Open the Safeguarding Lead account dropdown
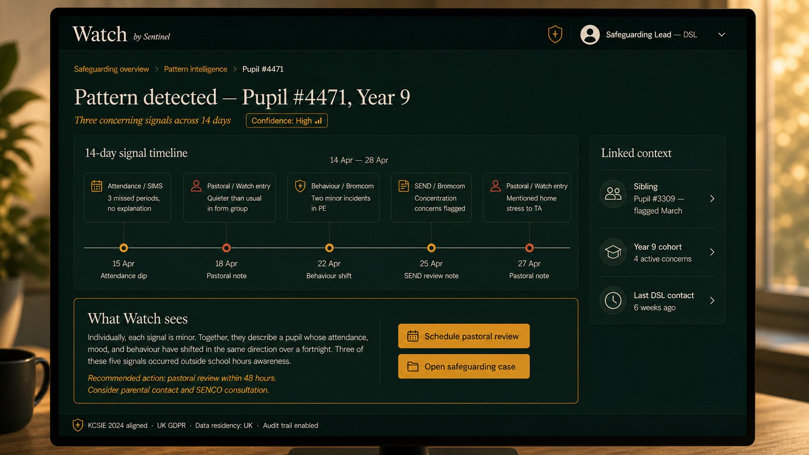The width and height of the screenshot is (809, 455). pyautogui.click(x=721, y=34)
